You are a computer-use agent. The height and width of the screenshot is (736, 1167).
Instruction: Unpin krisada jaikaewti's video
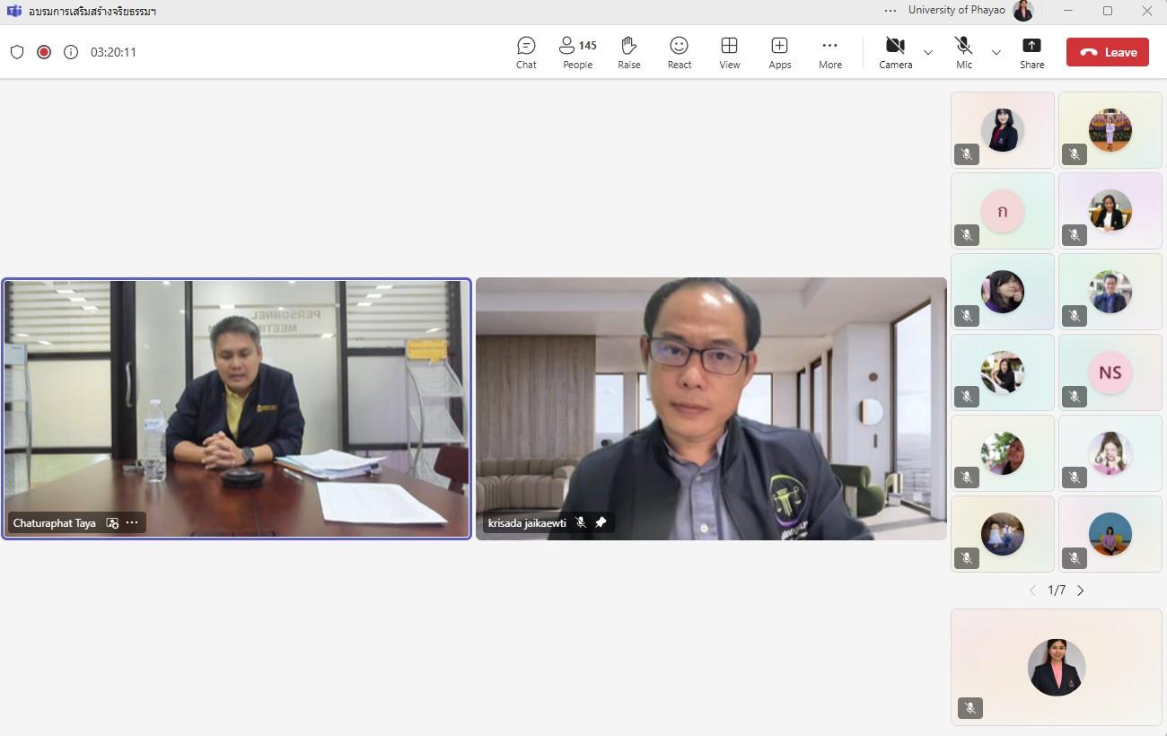coord(601,522)
